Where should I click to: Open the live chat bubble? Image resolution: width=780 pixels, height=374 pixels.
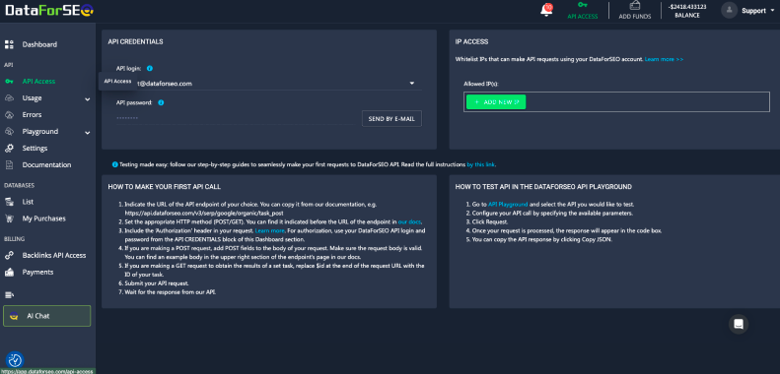click(739, 324)
